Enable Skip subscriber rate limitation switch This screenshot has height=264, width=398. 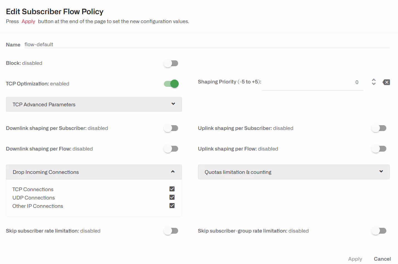tap(171, 231)
